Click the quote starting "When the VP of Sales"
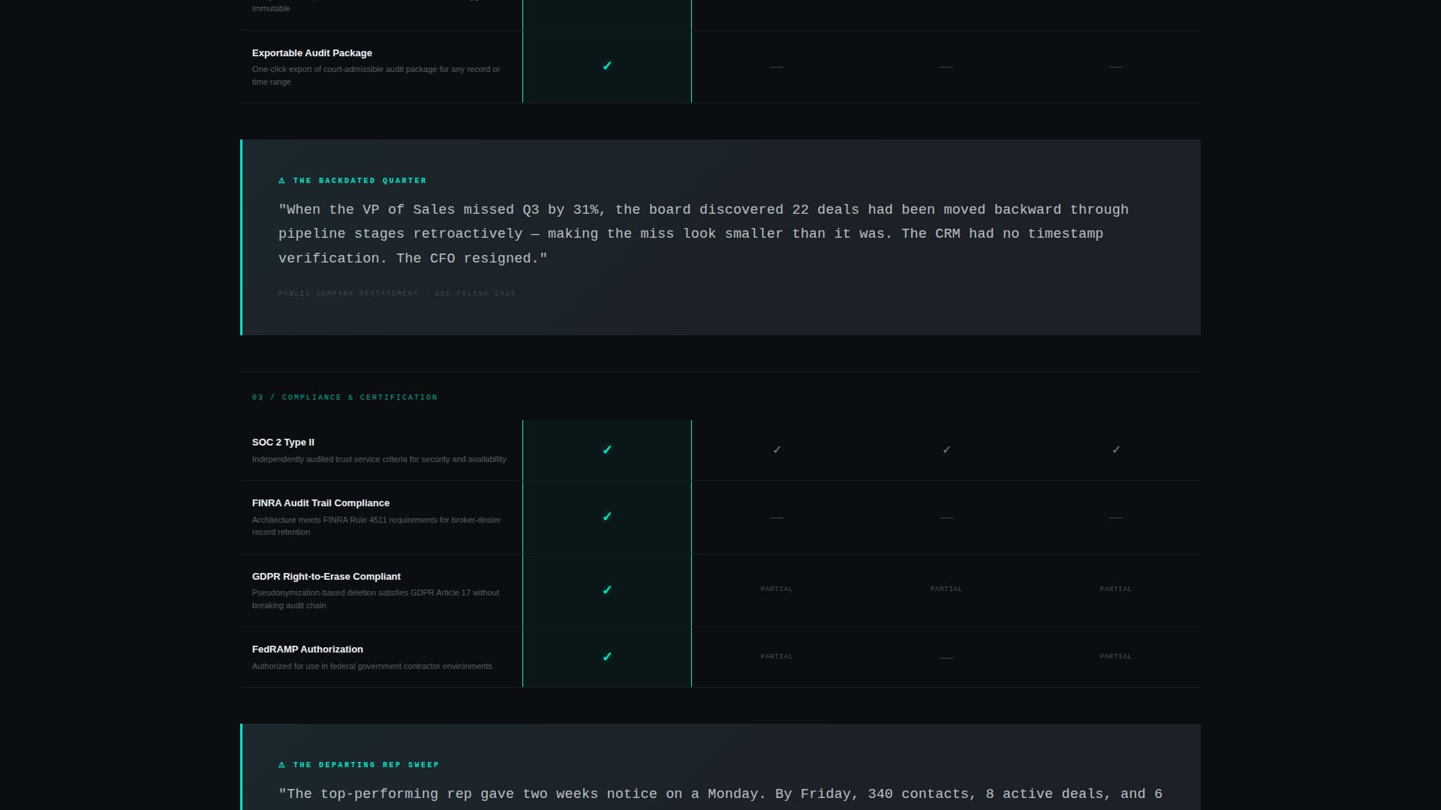 [x=703, y=234]
